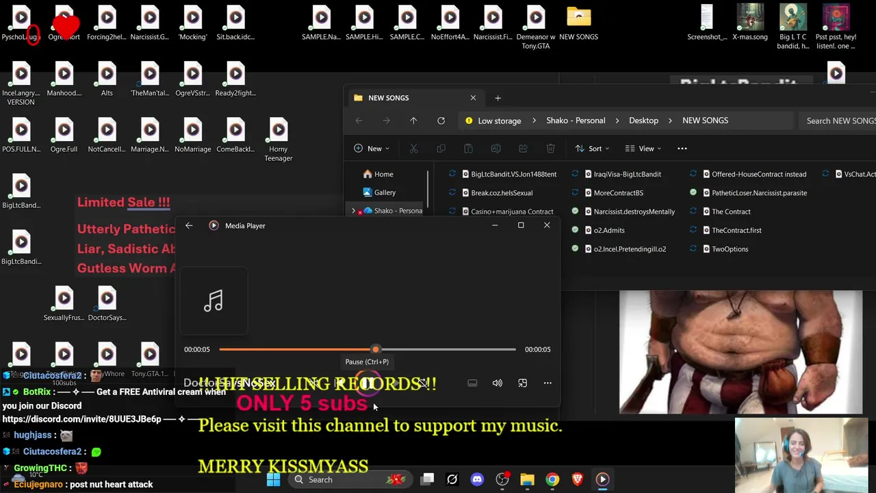Viewport: 876px width, 493px height.
Task: Add a new File Explorer tab
Action: click(x=498, y=98)
